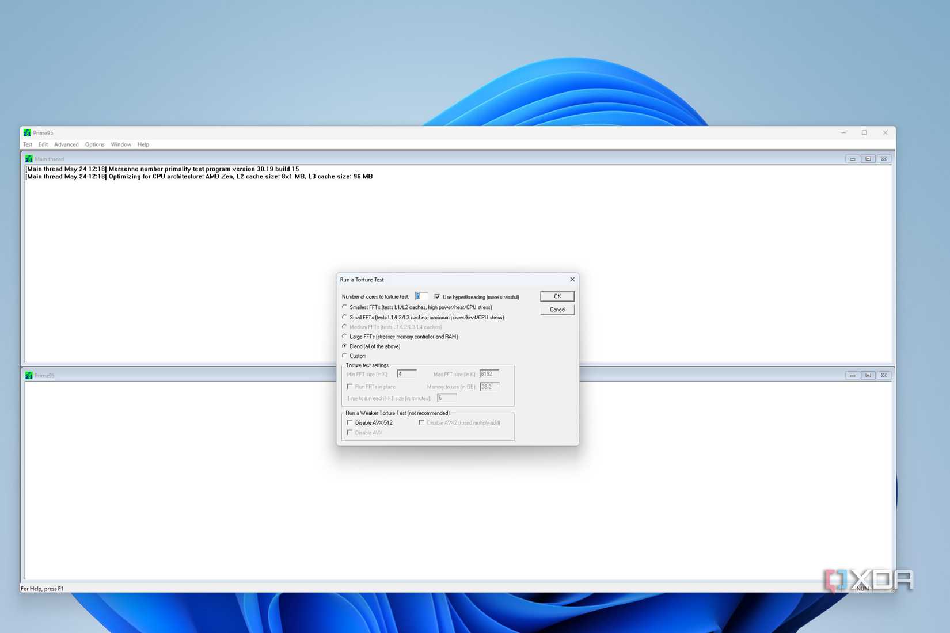Toggle Use hyperthreading checkbox
This screenshot has width=950, height=633.
[x=437, y=297]
